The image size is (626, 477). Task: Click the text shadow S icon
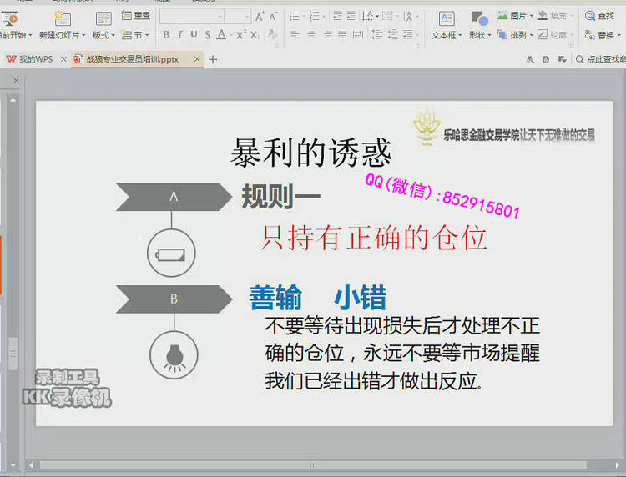(x=207, y=35)
